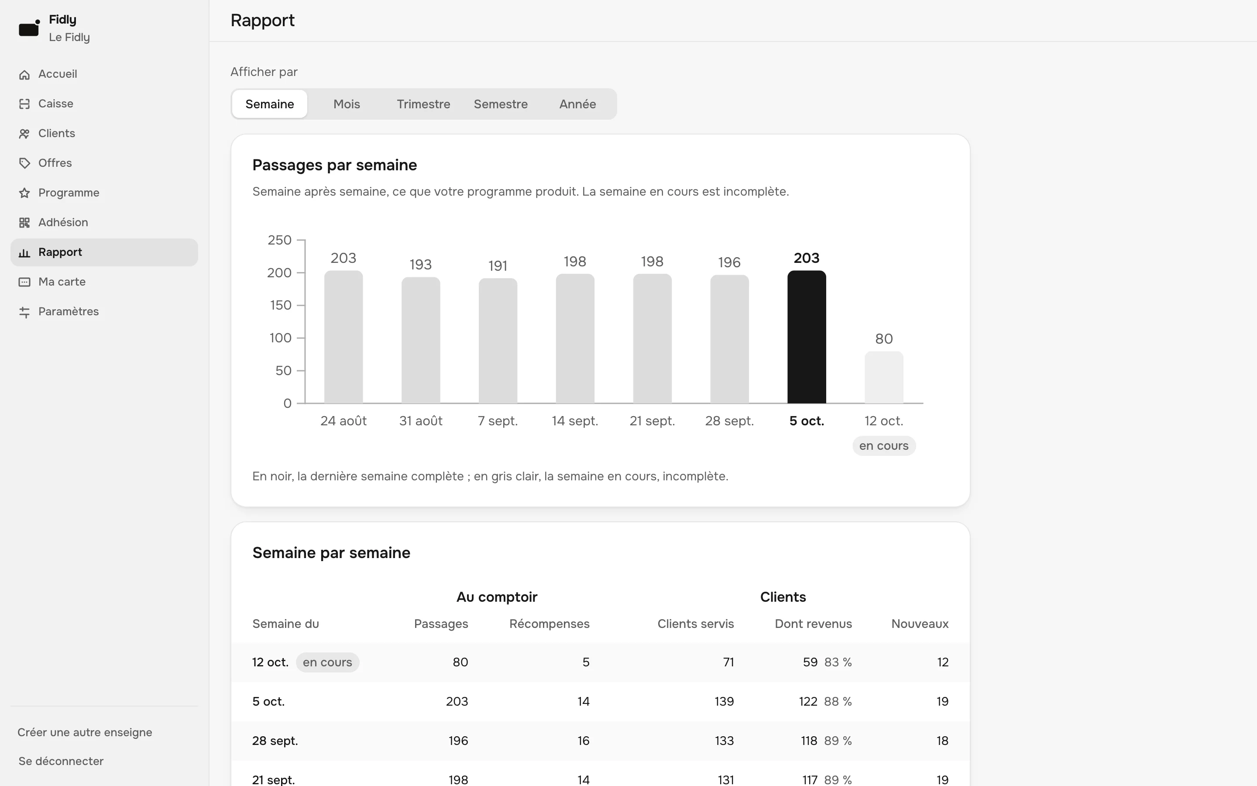Click the '80' value above chart bar
This screenshot has width=1257, height=786.
tap(884, 339)
